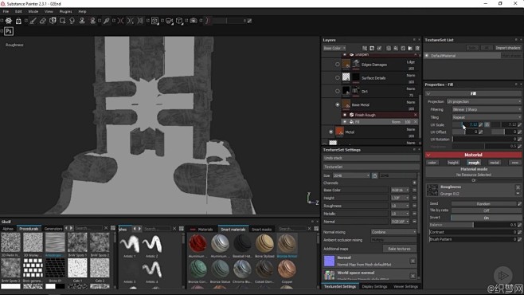The image size is (524, 295).
Task: Click the add folder icon in Layers
Action: pyautogui.click(x=410, y=48)
